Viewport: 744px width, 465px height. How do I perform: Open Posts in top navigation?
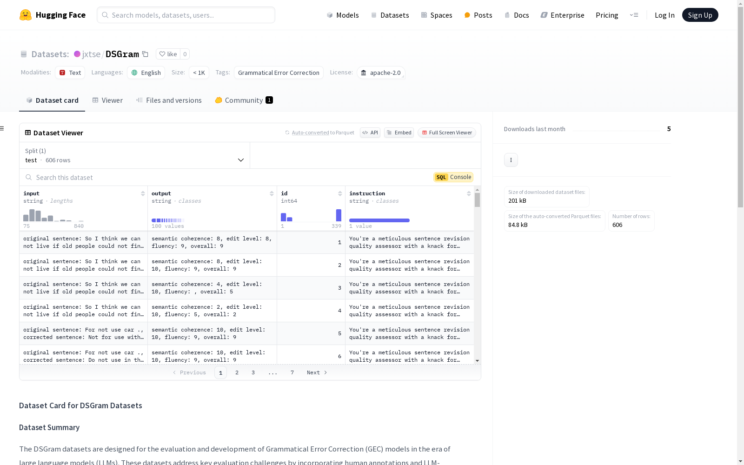coord(478,15)
